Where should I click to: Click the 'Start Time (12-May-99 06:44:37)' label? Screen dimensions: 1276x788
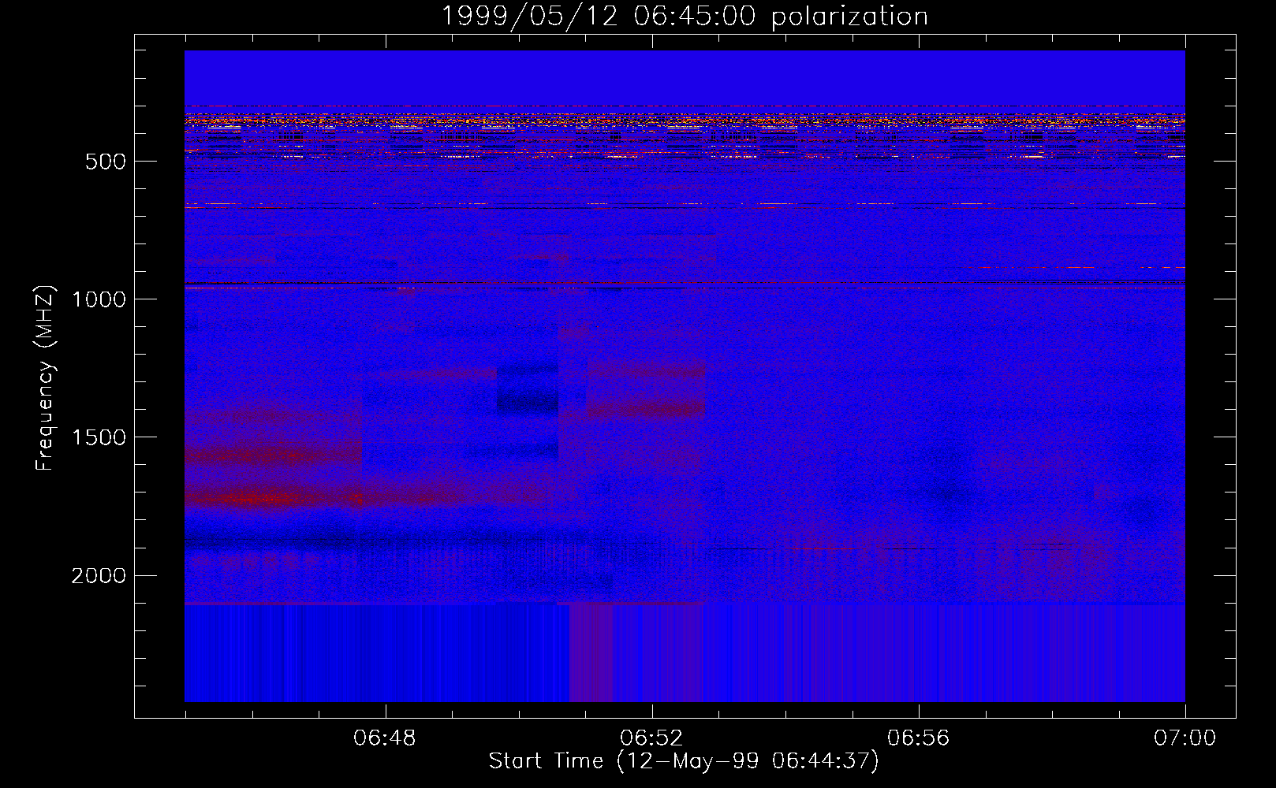684,761
